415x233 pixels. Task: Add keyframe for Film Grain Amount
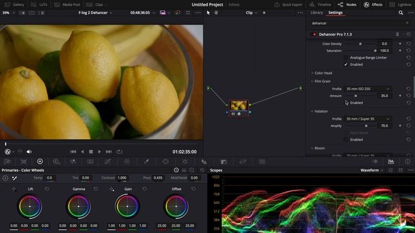click(x=400, y=96)
